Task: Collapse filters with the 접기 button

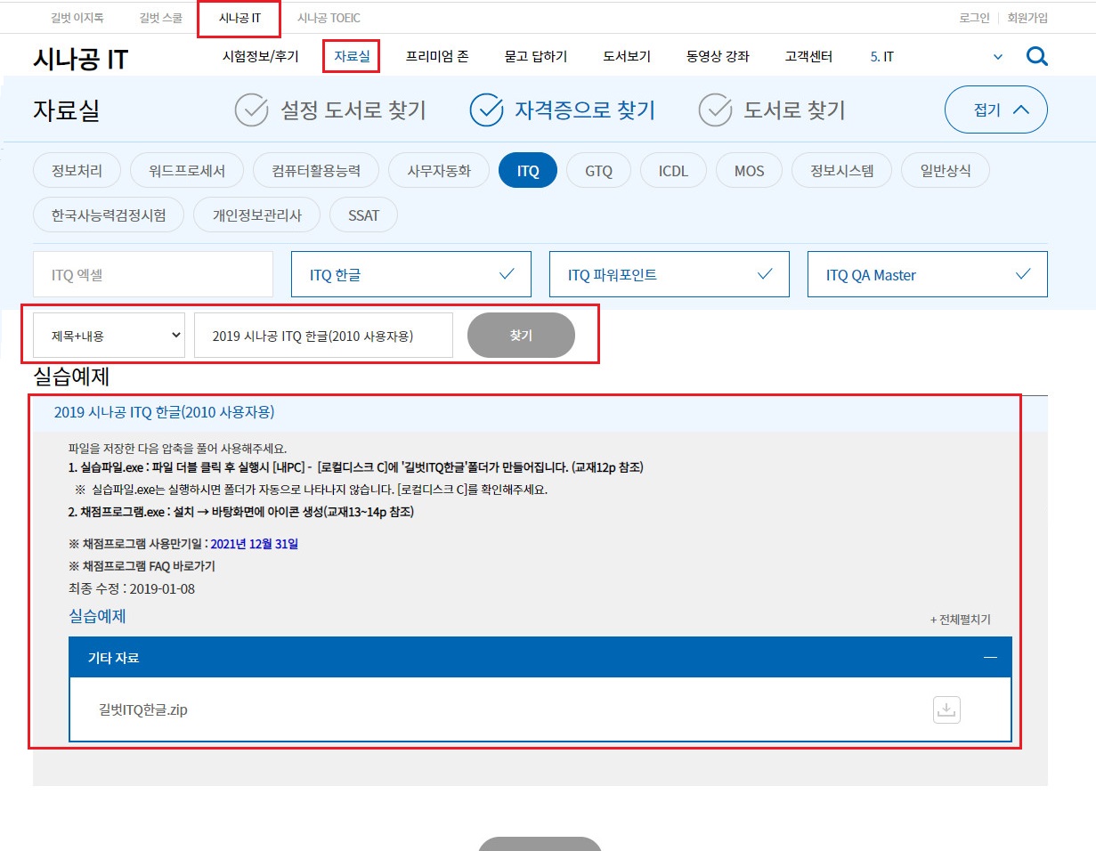Action: 995,109
